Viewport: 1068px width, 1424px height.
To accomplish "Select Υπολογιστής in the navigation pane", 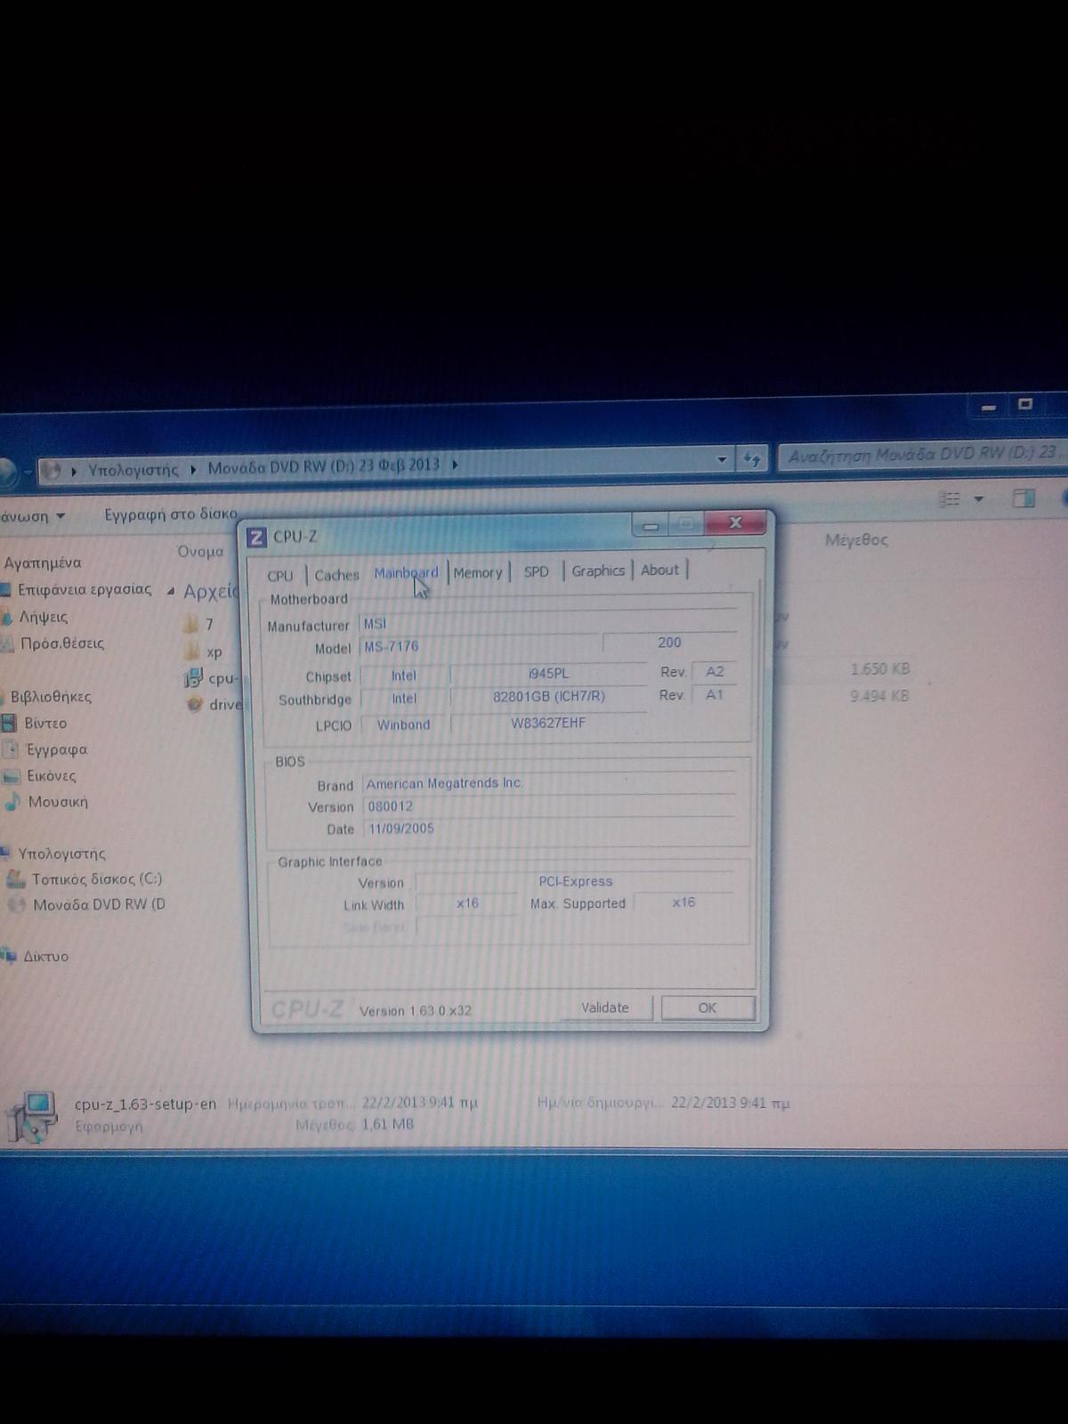I will click(x=61, y=854).
